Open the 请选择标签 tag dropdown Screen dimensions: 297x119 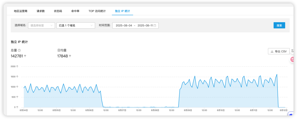click(x=42, y=25)
